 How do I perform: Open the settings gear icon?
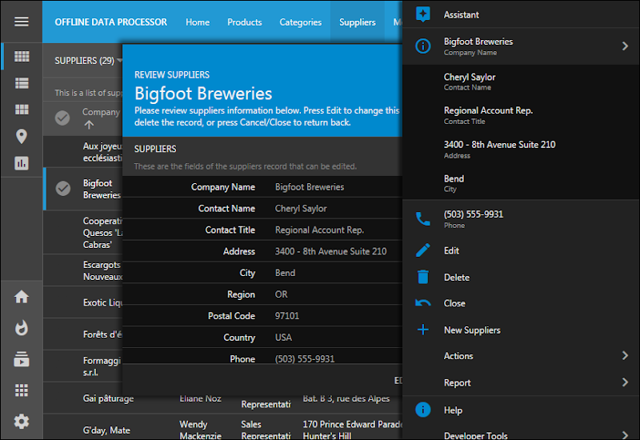(x=22, y=422)
